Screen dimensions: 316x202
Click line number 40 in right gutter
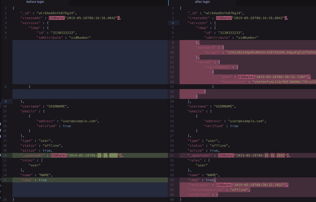[x=172, y=200]
